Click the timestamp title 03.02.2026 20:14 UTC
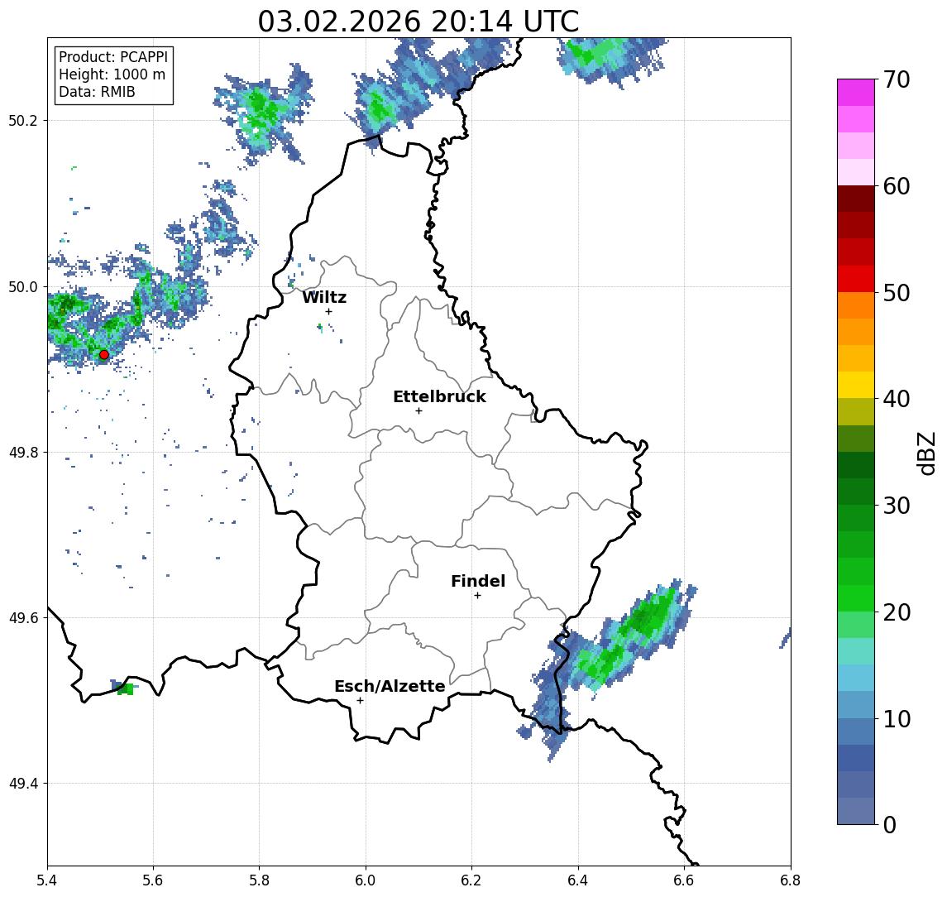 click(418, 22)
